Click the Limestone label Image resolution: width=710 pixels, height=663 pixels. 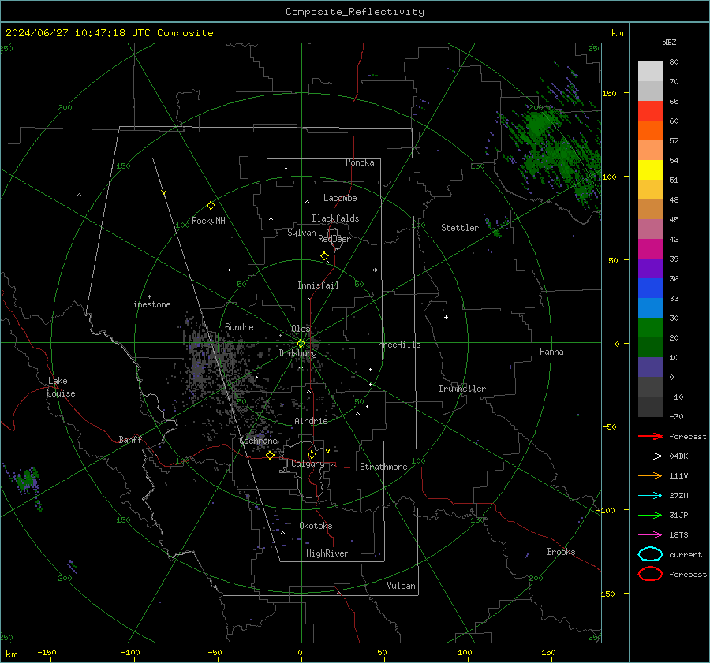click(149, 304)
